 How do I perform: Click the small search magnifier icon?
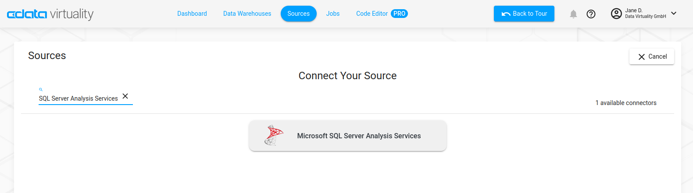coord(41,89)
